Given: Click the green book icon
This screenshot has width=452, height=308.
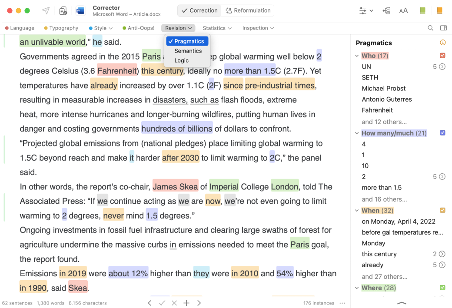Looking at the screenshot, I should click(422, 11).
